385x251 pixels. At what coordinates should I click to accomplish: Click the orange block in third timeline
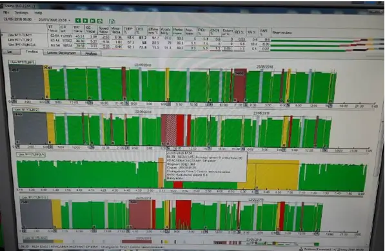point(161,173)
